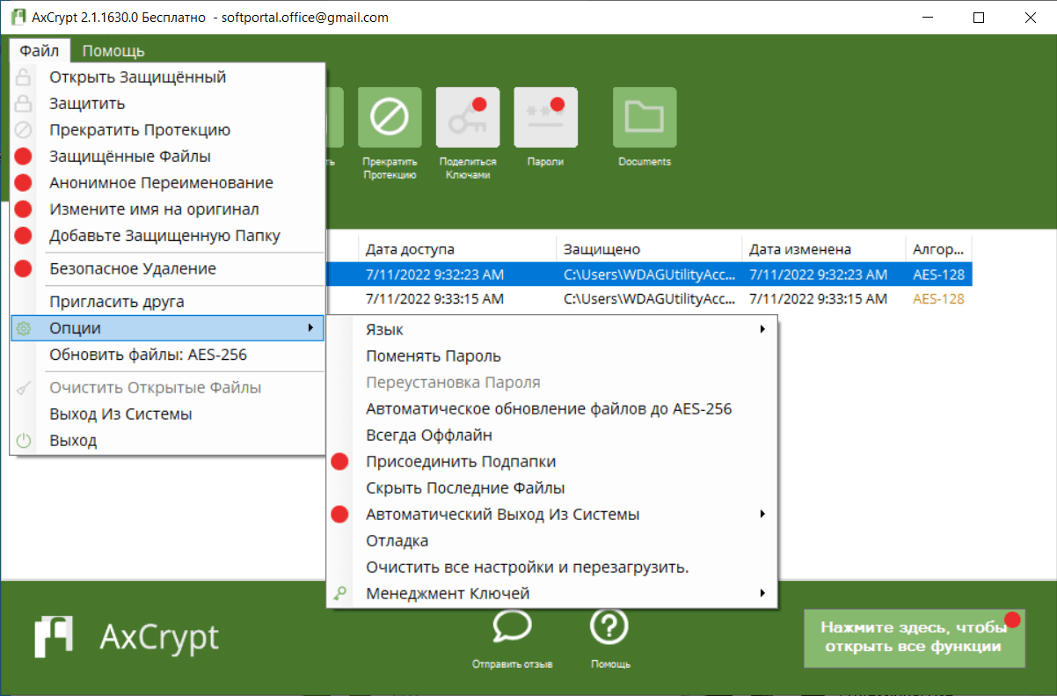Click the Алгор... column header
Viewport: 1057px width, 696px height.
pyautogui.click(x=939, y=249)
